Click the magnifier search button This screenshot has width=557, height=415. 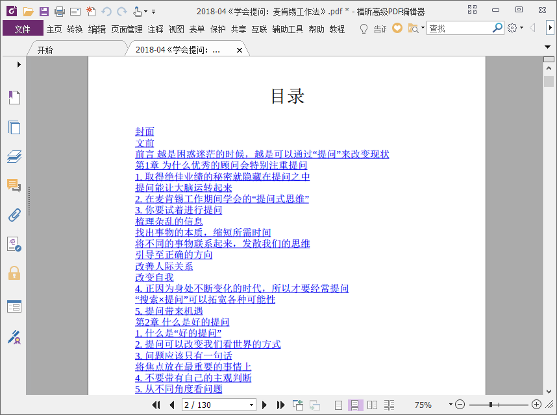(497, 28)
